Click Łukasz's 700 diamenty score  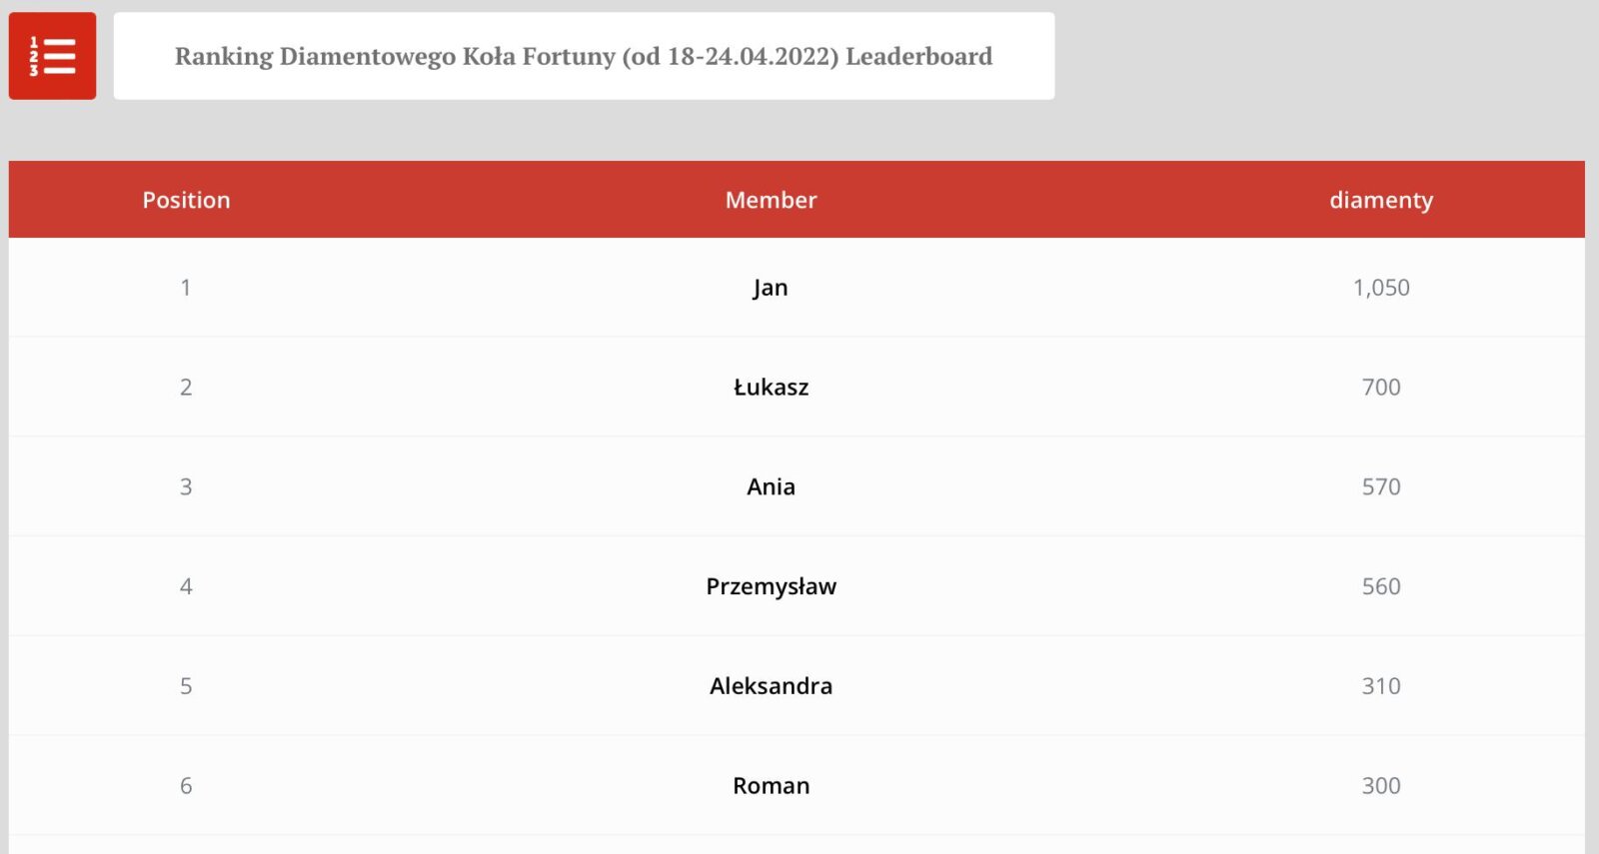[x=1380, y=388]
